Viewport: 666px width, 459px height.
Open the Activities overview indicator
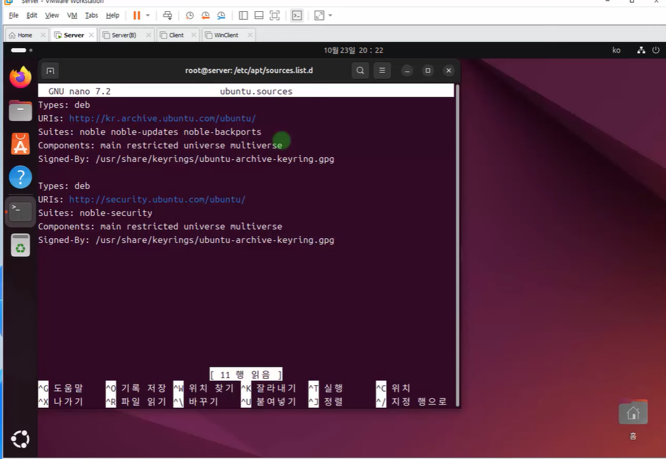(x=21, y=50)
